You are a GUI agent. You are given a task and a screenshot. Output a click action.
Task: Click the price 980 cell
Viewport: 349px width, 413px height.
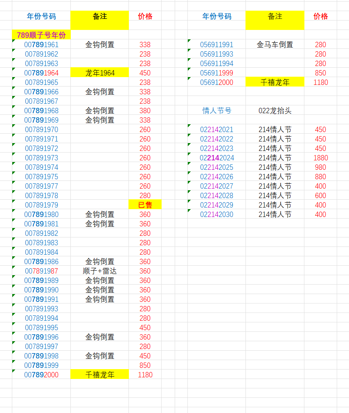tap(321, 167)
